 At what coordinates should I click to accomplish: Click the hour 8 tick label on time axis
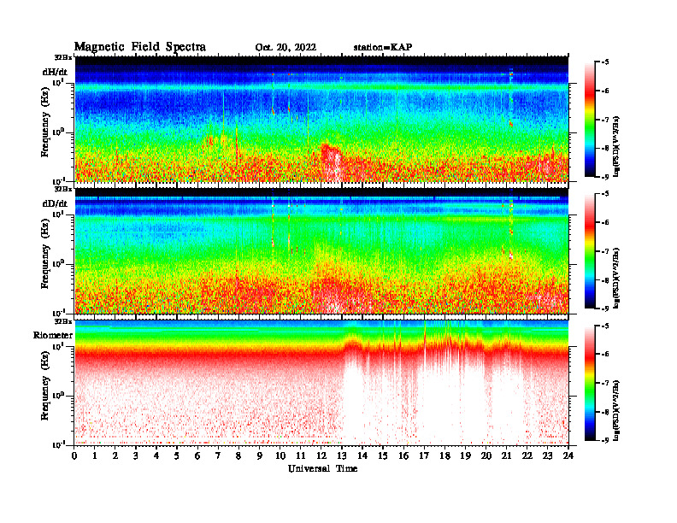click(x=239, y=455)
